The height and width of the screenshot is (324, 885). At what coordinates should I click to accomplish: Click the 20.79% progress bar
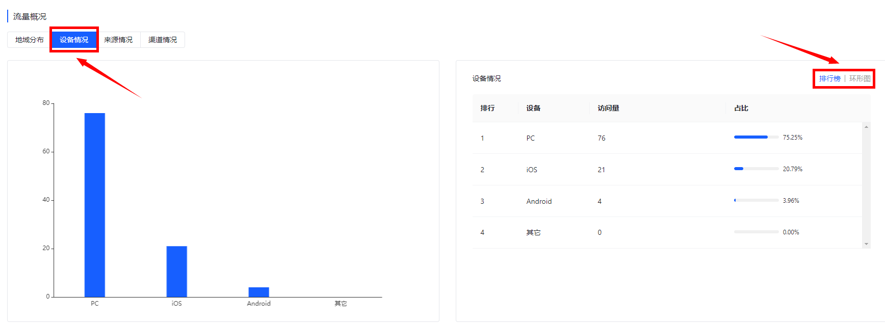(756, 169)
